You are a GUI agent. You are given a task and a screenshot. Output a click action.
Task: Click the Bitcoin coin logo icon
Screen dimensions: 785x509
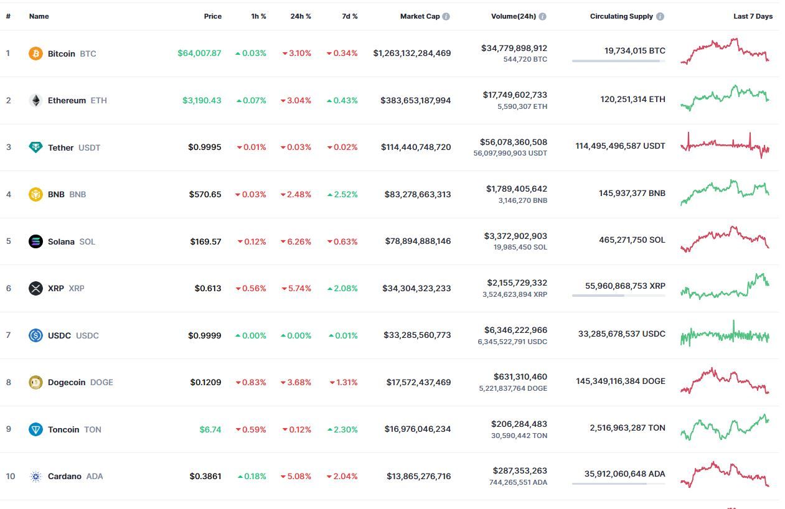(x=35, y=54)
